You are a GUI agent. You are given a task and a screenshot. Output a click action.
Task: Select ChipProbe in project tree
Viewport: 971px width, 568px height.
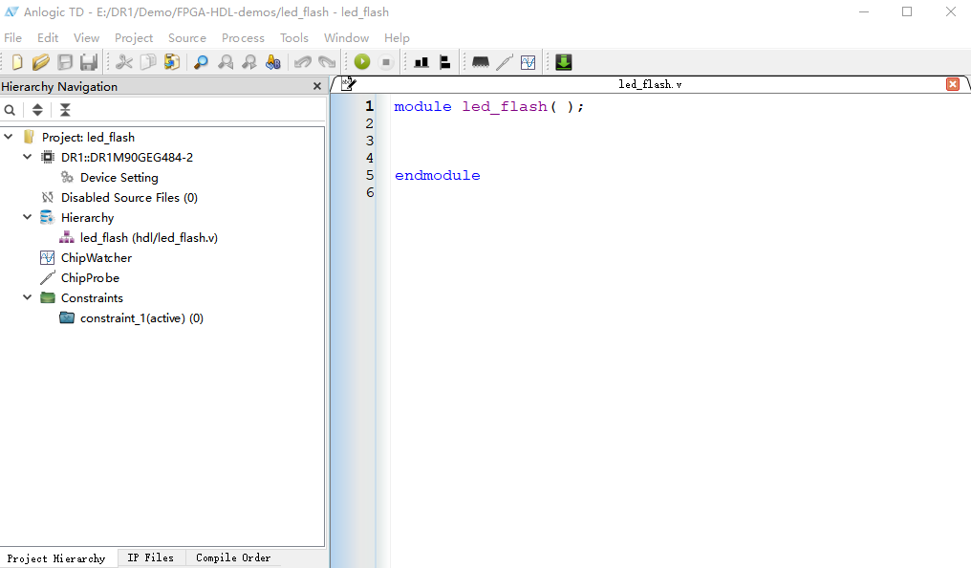click(x=90, y=278)
